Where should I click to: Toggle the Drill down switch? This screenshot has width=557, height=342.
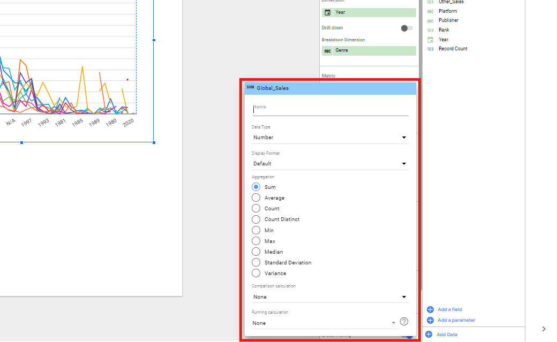point(407,28)
